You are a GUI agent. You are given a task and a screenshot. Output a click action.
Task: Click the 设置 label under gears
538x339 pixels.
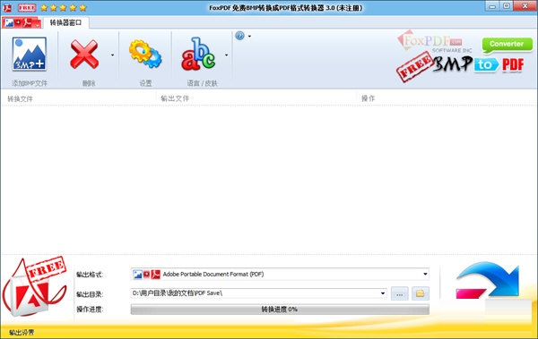[145, 83]
